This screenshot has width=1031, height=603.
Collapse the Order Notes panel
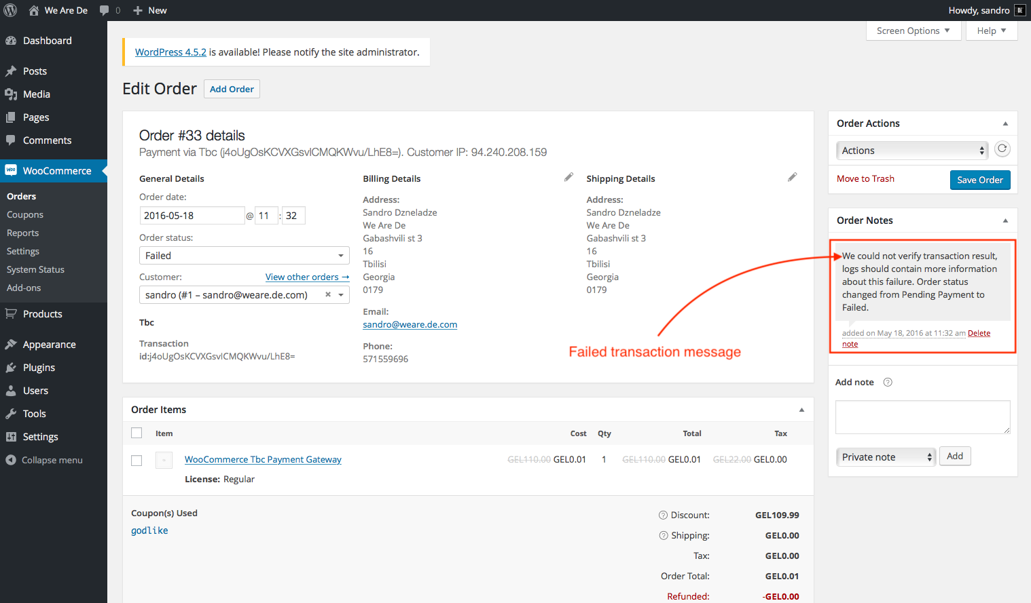(1005, 220)
